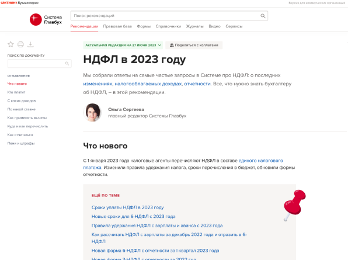Click magnifier icon in document search field
This screenshot has height=260, width=348.
point(67,64)
